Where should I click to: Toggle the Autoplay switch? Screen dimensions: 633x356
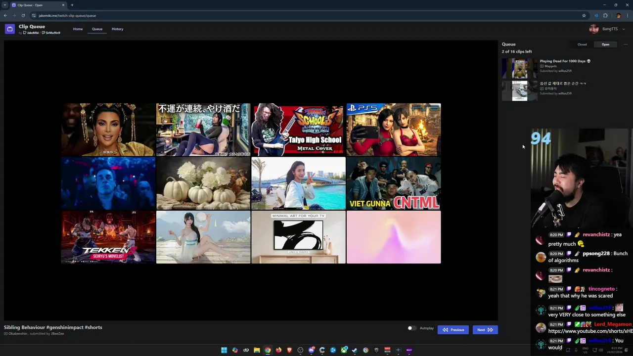[x=411, y=328]
